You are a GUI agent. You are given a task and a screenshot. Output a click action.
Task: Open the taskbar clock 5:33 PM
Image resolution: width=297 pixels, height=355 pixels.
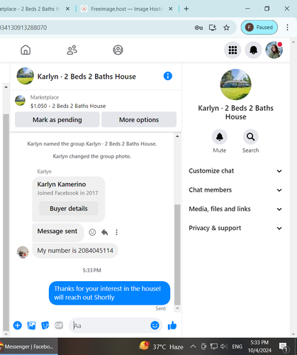point(259,346)
